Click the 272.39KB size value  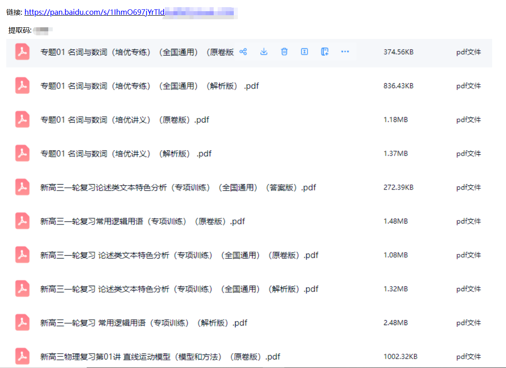click(x=399, y=187)
